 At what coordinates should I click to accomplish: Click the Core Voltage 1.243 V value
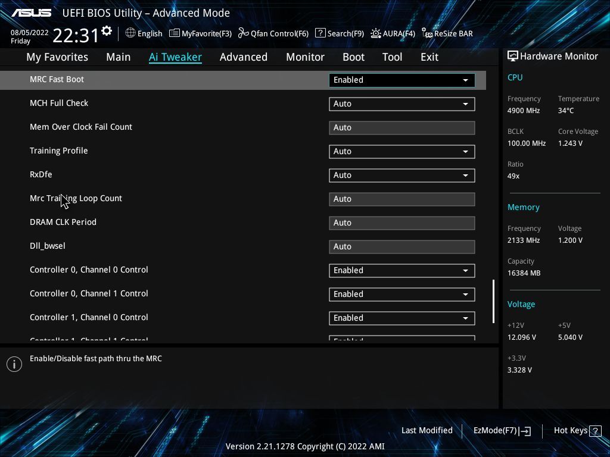click(570, 143)
